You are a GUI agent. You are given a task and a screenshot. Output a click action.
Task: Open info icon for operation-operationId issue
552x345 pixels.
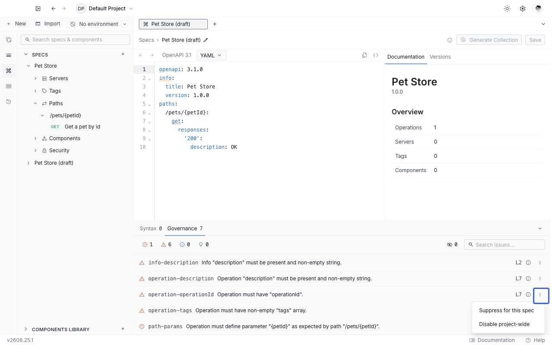pos(528,295)
